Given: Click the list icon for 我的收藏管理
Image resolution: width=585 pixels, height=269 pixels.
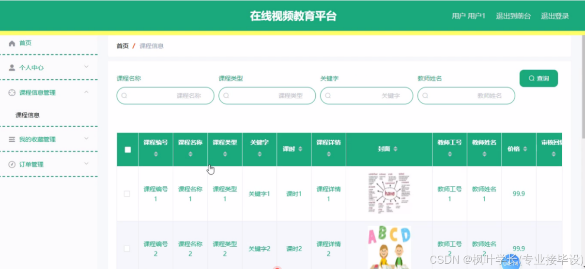Looking at the screenshot, I should 12,139.
